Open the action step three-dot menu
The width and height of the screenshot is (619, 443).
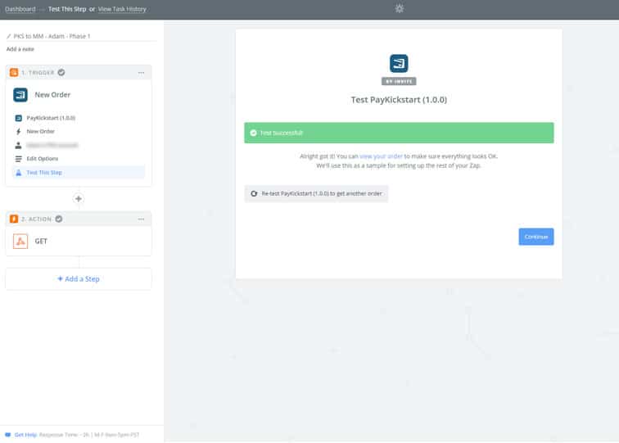[141, 219]
